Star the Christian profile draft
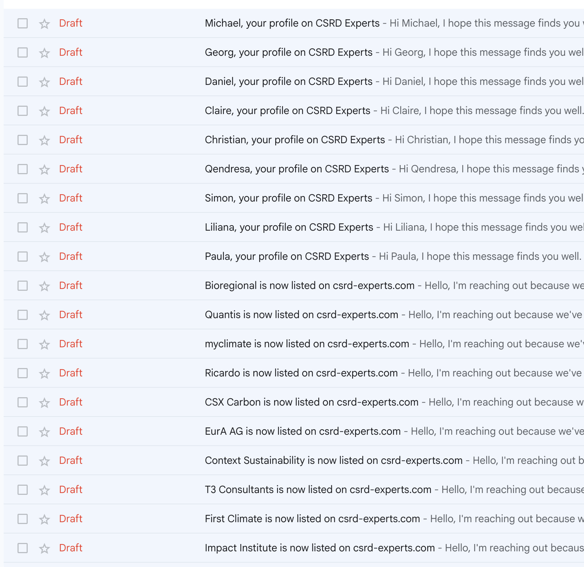The width and height of the screenshot is (584, 567). (44, 140)
